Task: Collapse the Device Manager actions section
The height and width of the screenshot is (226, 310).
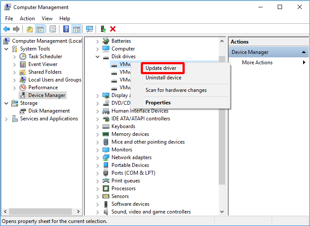Action: [304, 52]
